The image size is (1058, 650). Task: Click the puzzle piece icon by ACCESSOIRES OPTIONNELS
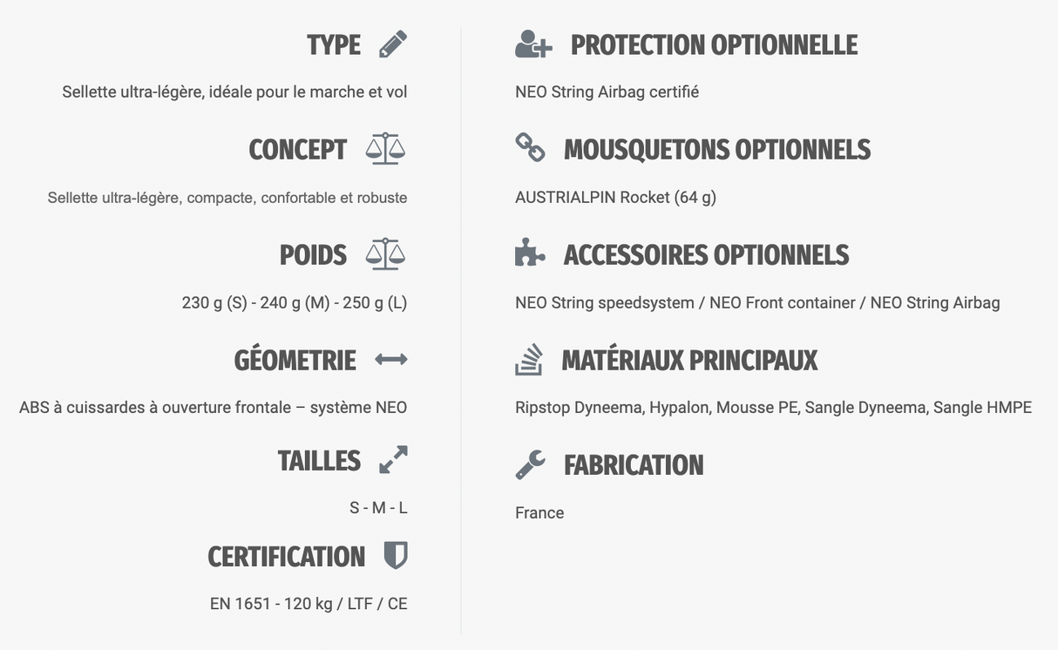530,254
